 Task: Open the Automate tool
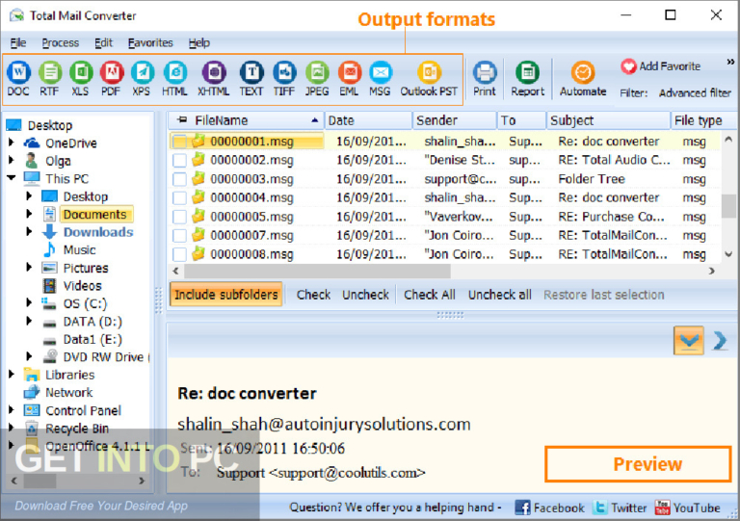pos(583,79)
